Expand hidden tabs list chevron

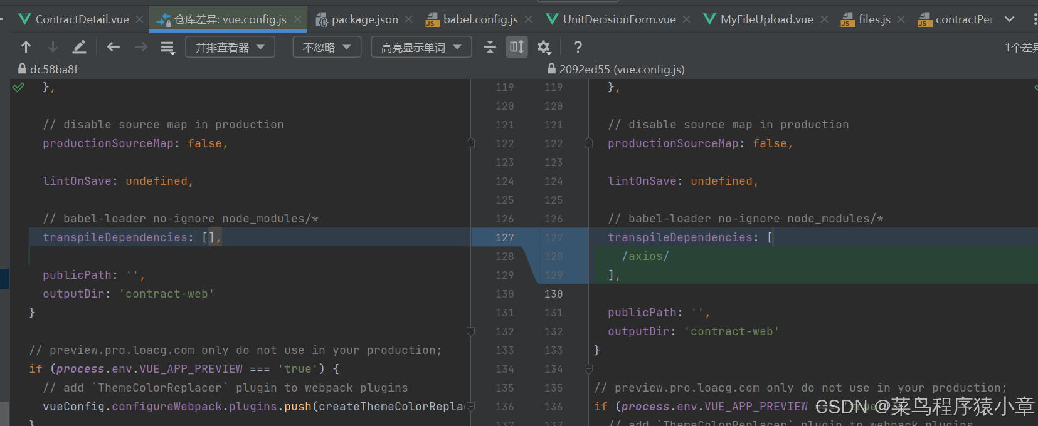point(1009,19)
